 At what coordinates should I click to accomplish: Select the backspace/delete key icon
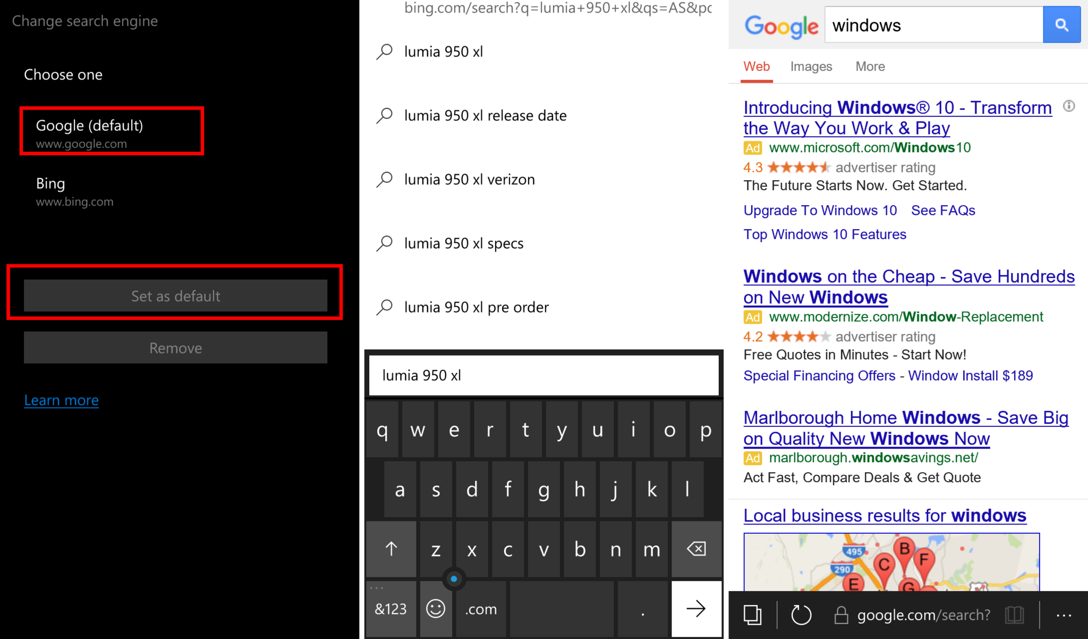click(696, 548)
